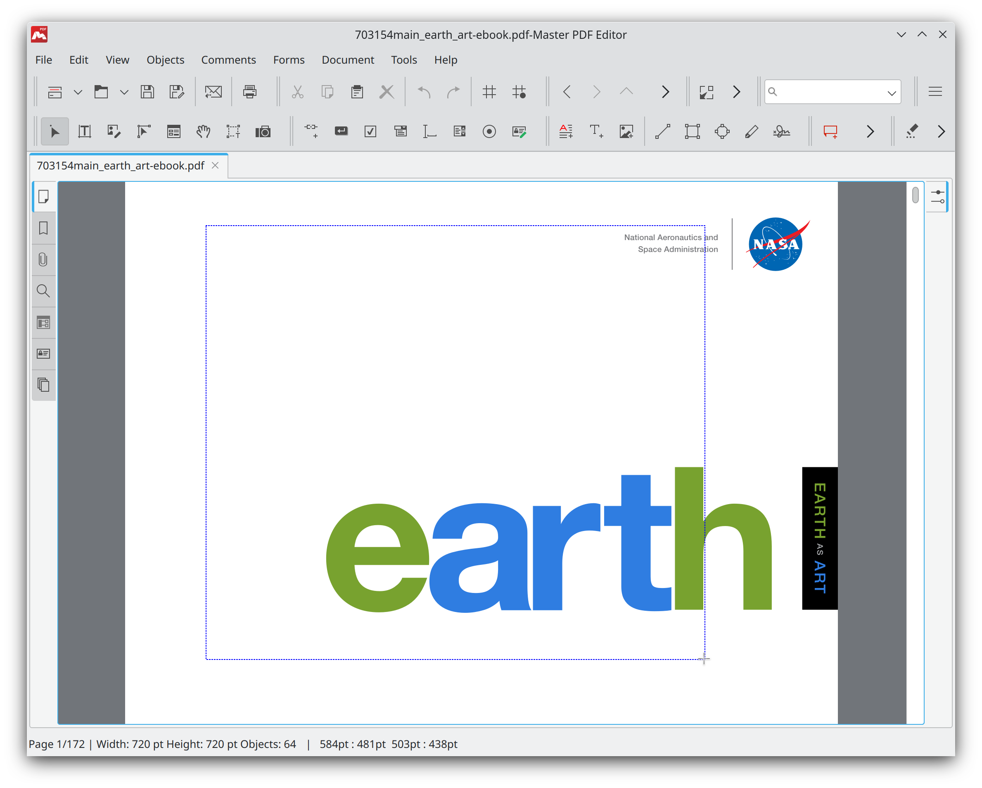Open the File menu
The width and height of the screenshot is (982, 788).
44,60
